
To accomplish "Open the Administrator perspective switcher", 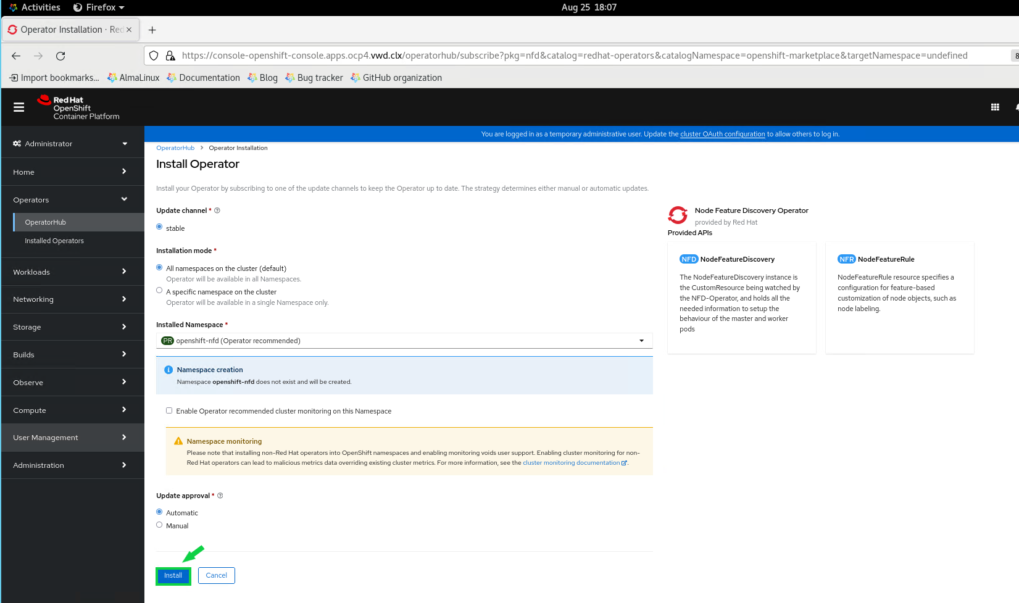I will 72,143.
